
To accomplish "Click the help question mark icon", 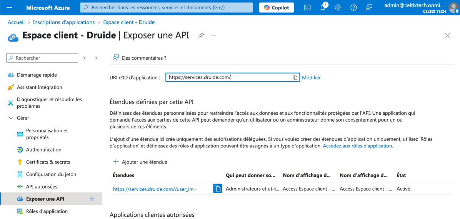I will click(353, 8).
